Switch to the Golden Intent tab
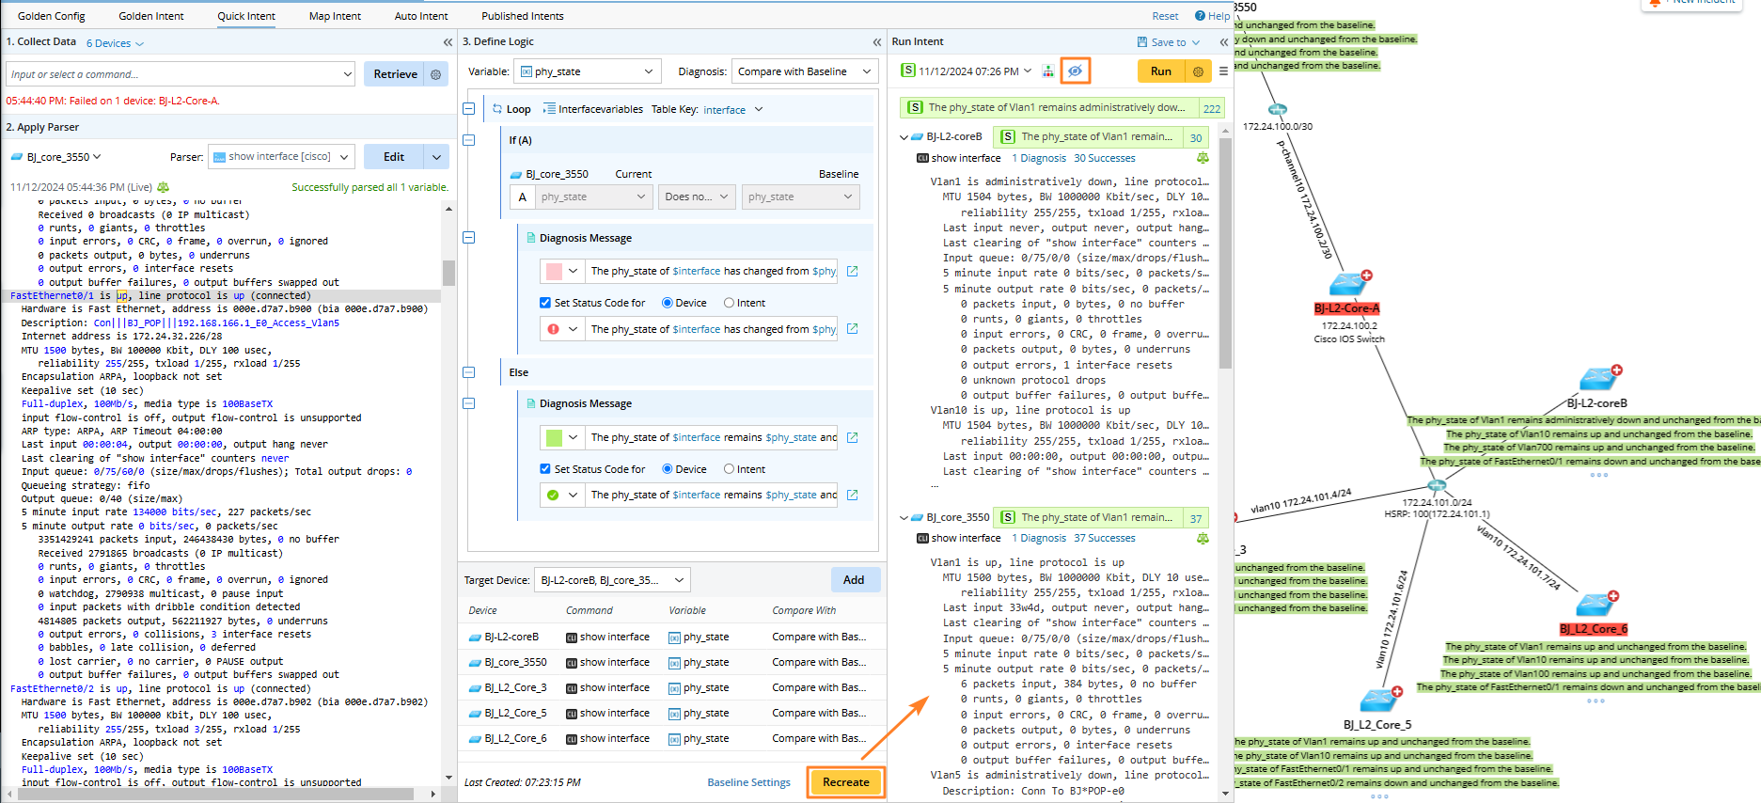 [150, 16]
